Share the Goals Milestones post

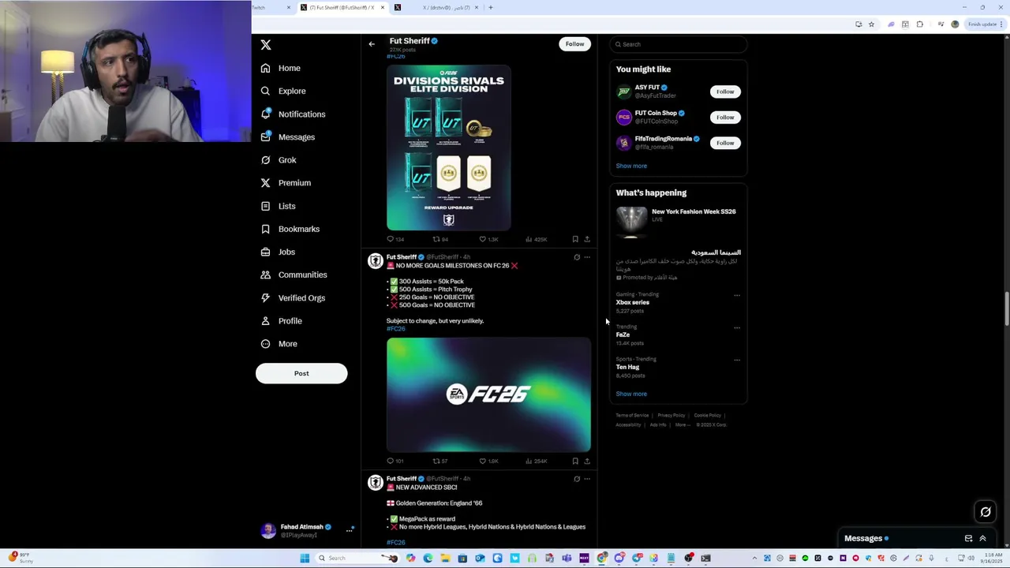point(587,461)
